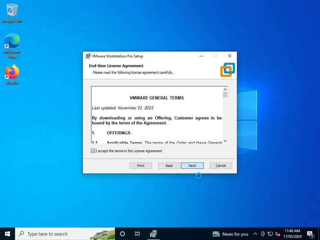Viewport: 320px width, 240px height.
Task: Click the OFFERINGS section heading
Action: point(119,133)
